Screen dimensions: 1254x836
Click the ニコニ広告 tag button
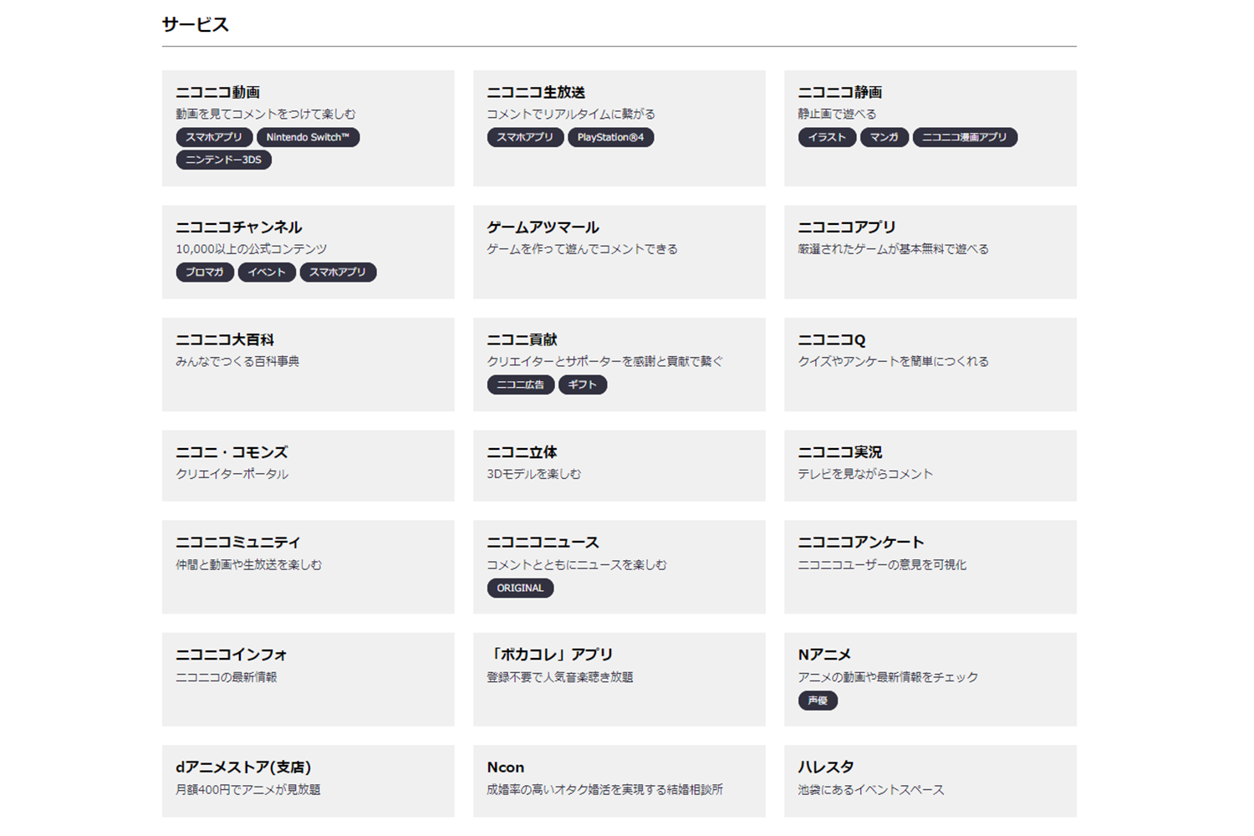tap(520, 385)
